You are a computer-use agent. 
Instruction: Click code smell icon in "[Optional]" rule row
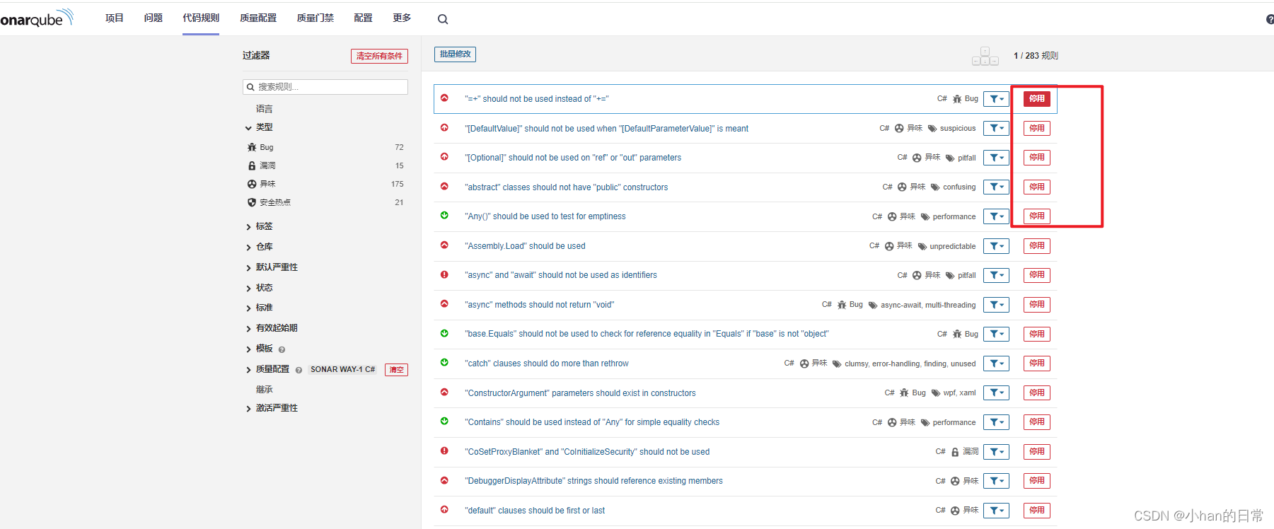[x=917, y=158]
